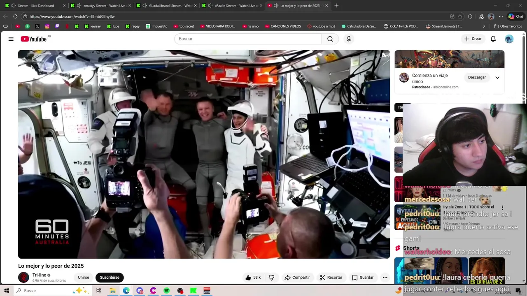Open the StreamElements bookmark
Screen dimensions: 527x296
pyautogui.click(x=444, y=26)
